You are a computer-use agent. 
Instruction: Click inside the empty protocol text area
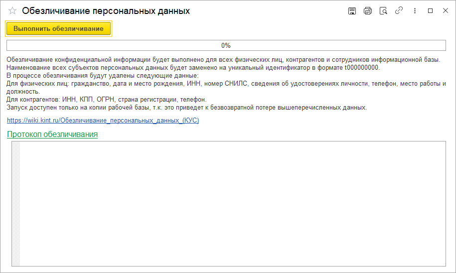(233, 204)
